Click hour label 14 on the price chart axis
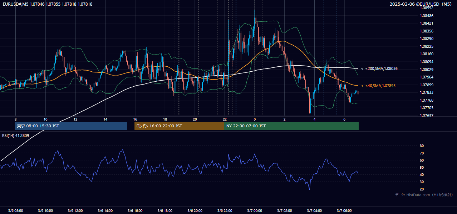Viewport: 457px width, 214px height. (105, 119)
